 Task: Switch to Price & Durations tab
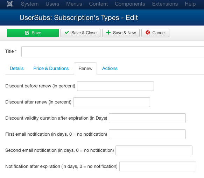(x=51, y=69)
